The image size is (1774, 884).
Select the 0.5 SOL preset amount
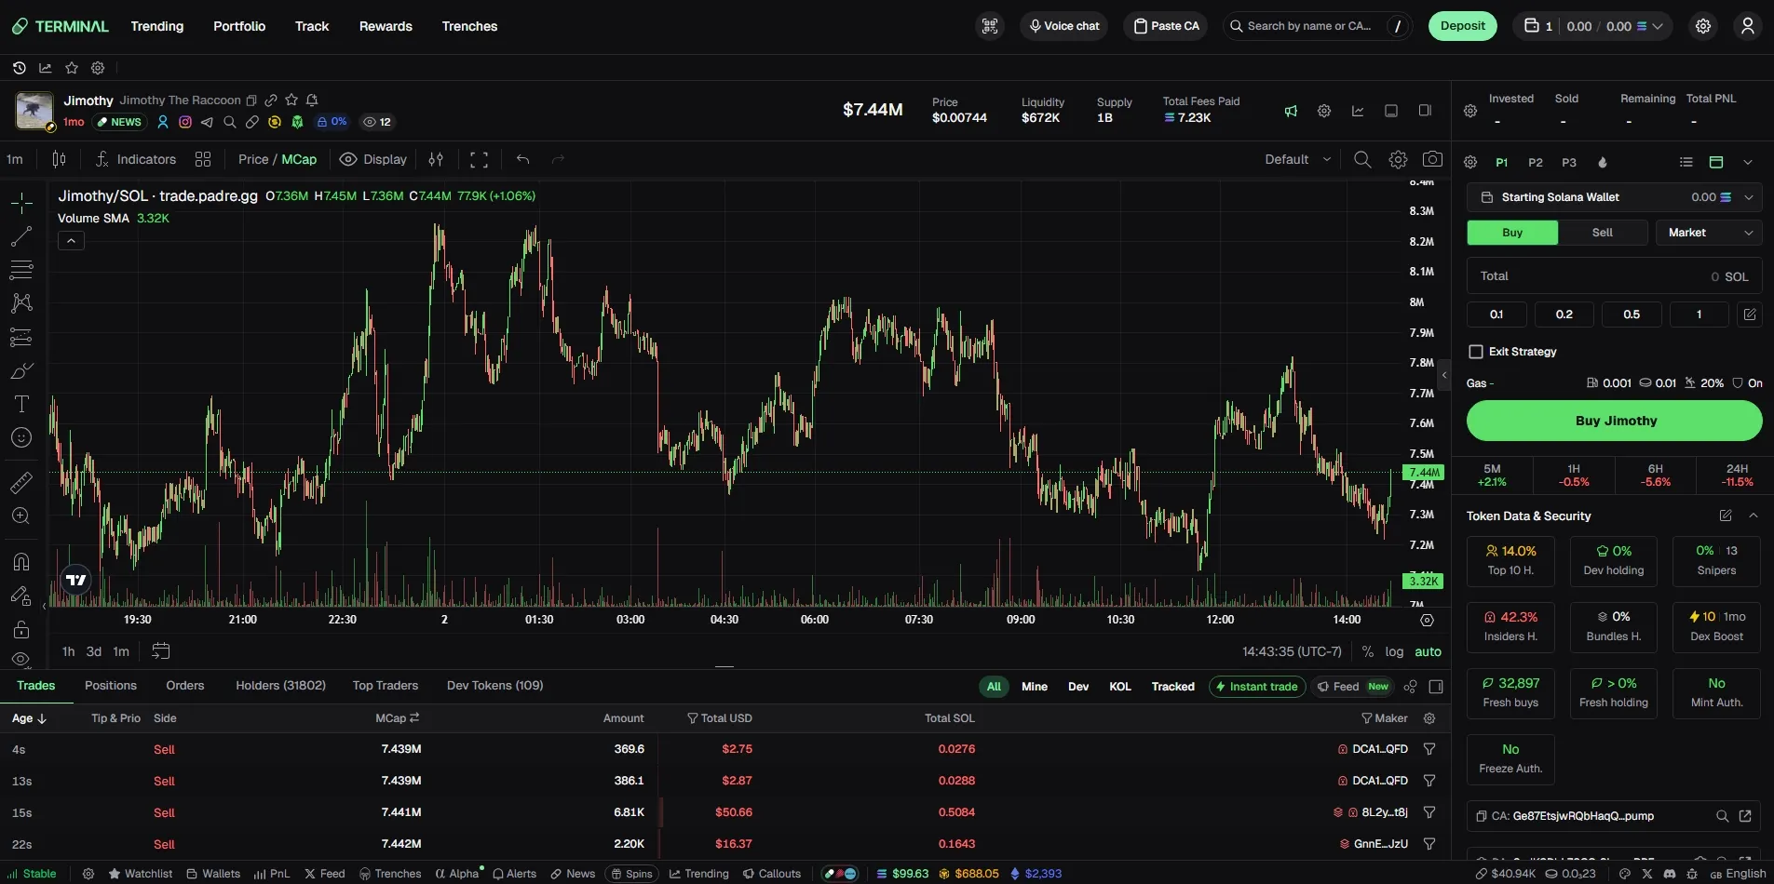(1632, 315)
